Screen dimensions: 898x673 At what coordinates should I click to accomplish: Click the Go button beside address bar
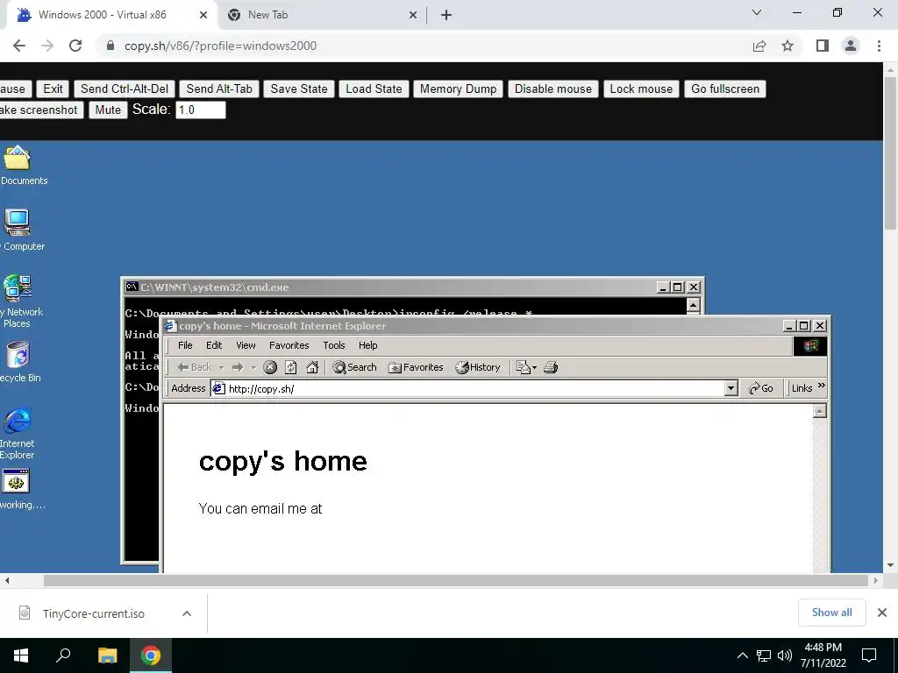761,388
